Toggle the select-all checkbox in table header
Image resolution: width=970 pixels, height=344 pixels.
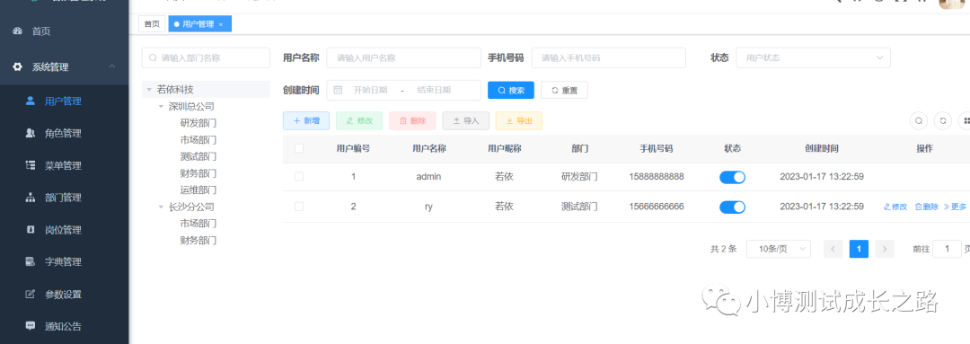[x=299, y=148]
